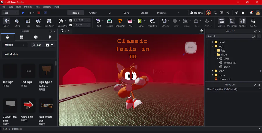Switch to the Script ribbon tab
The height and width of the screenshot is (133, 262).
[127, 13]
